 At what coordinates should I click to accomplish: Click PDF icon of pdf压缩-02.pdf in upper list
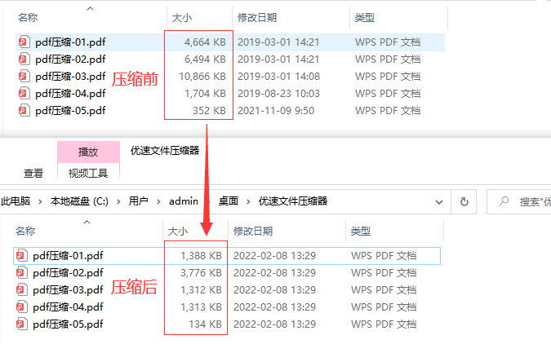click(24, 59)
